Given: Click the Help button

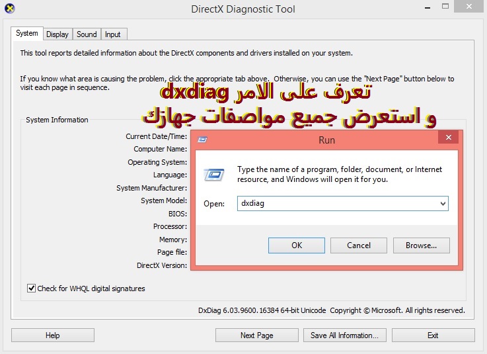Looking at the screenshot, I should point(53,335).
